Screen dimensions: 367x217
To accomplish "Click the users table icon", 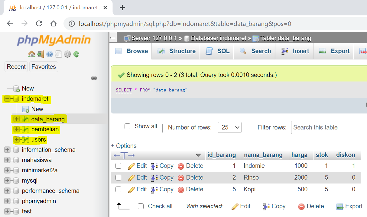I will (x=26, y=140).
